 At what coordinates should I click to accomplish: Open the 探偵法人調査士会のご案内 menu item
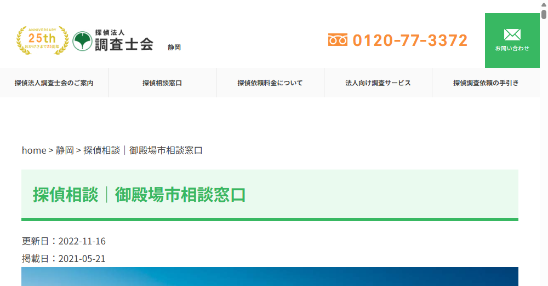tap(54, 83)
